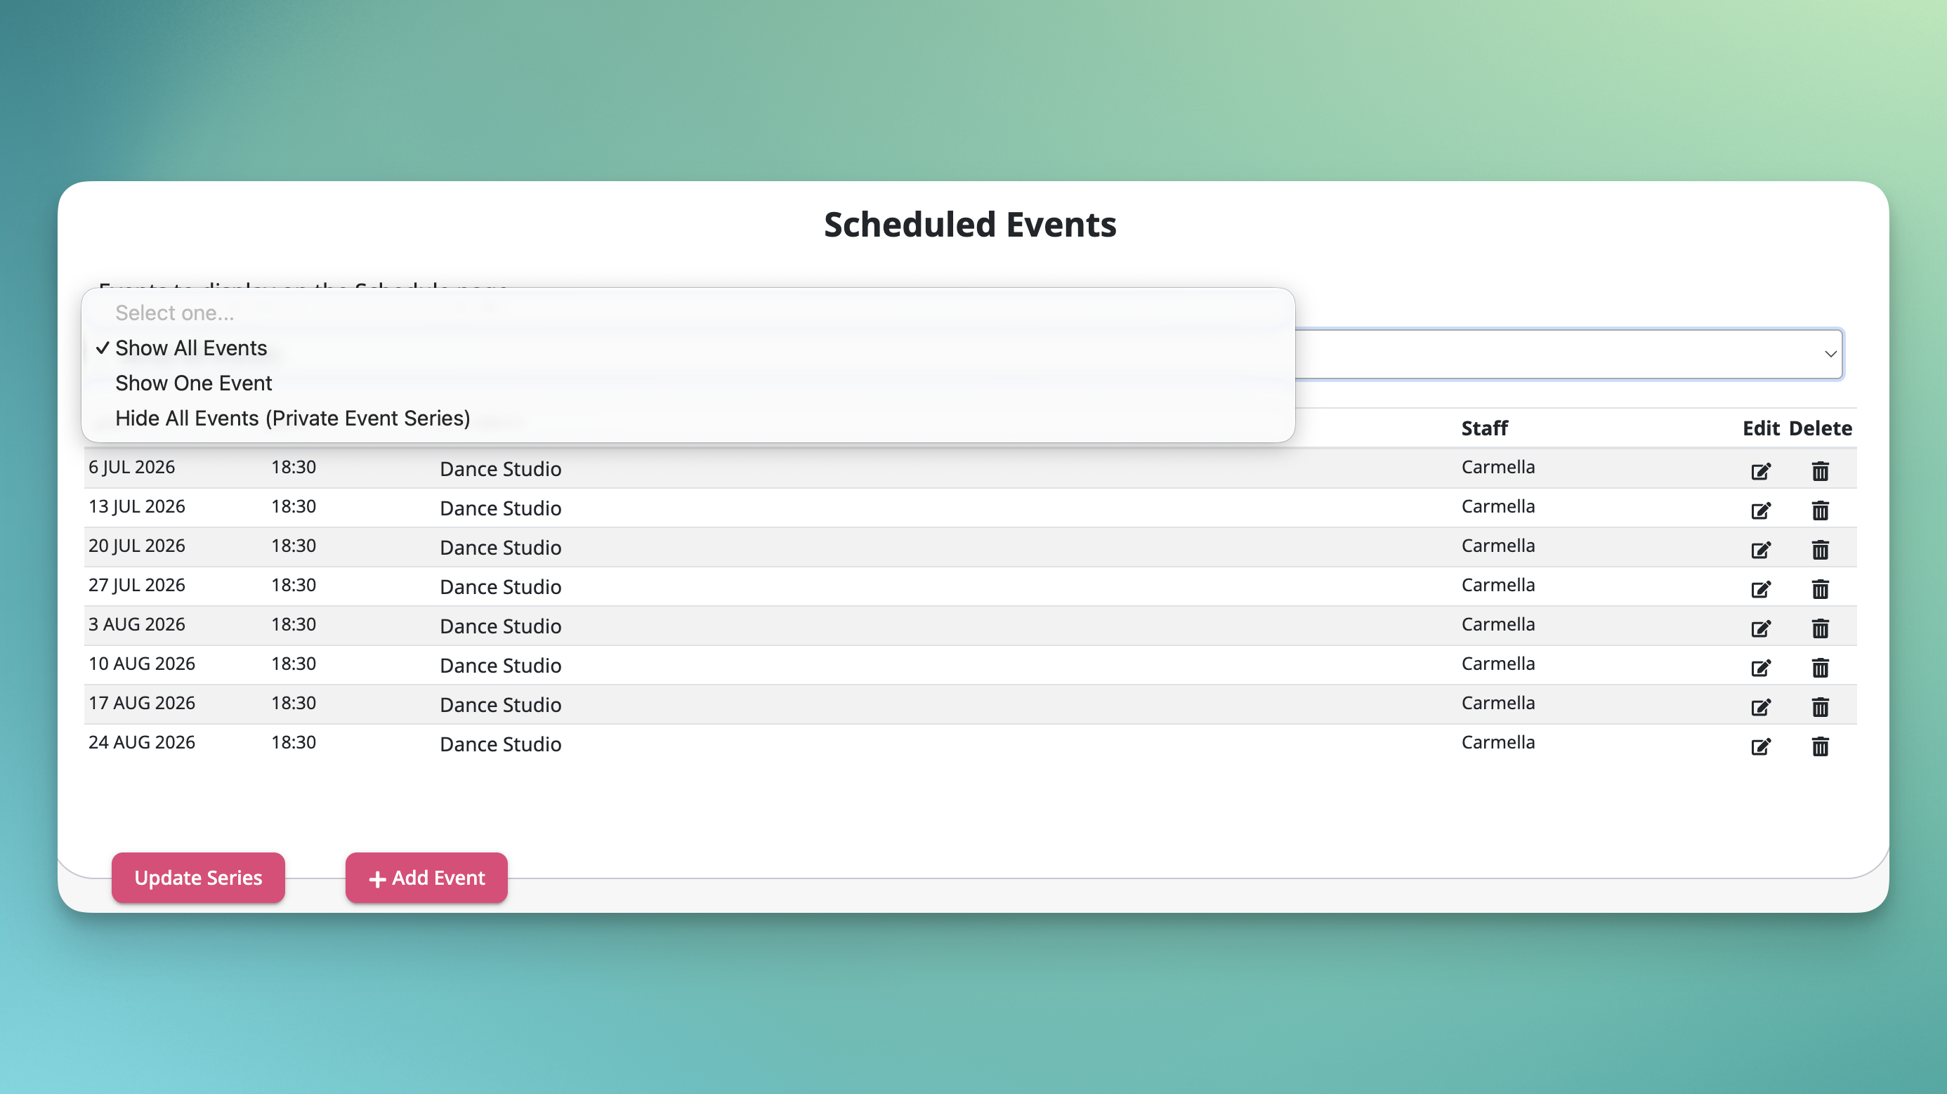1947x1094 pixels.
Task: Edit the 27 JUL 2026 event
Action: (x=1760, y=589)
